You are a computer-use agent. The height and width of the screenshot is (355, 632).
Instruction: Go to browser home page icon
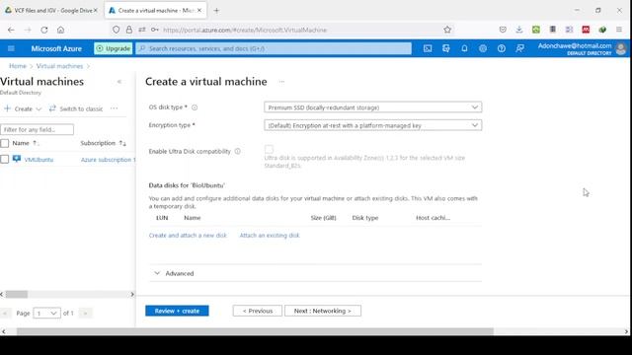click(x=60, y=30)
